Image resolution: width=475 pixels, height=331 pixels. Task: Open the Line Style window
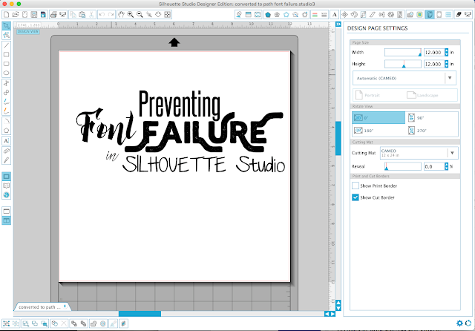click(x=324, y=15)
